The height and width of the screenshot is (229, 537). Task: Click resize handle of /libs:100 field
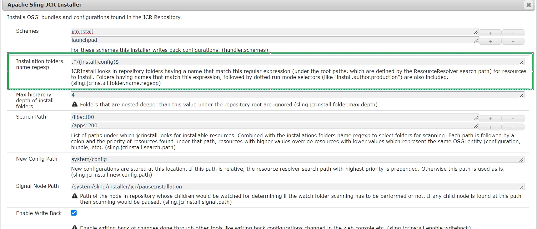point(476,118)
